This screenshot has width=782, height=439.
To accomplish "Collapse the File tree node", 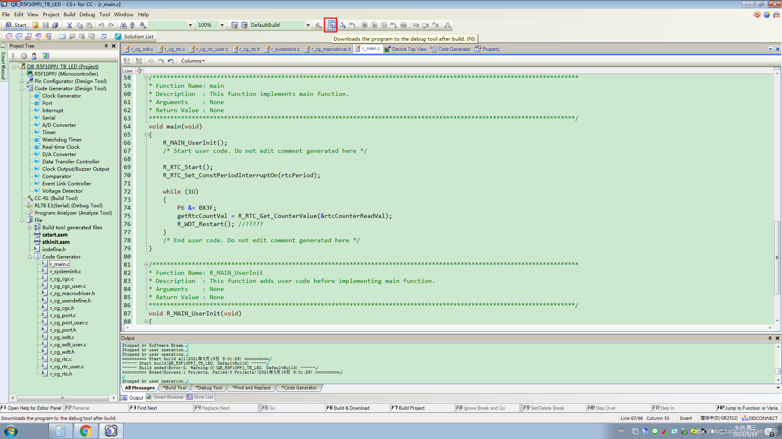I will click(x=22, y=220).
